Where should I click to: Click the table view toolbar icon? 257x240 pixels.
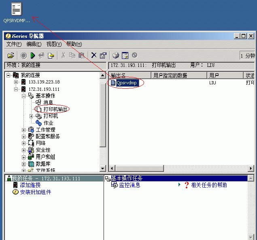pyautogui.click(x=125, y=55)
